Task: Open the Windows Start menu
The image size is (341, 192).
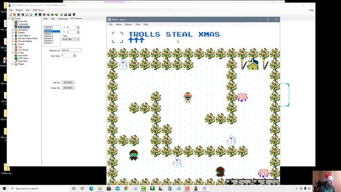Action: pyautogui.click(x=4, y=188)
